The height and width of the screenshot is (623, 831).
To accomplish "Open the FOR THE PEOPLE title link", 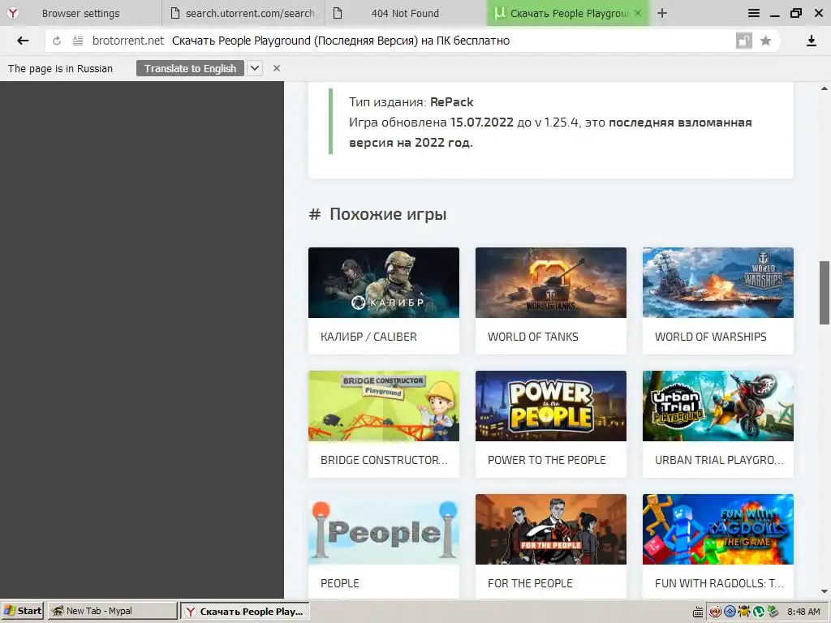I will [x=530, y=583].
